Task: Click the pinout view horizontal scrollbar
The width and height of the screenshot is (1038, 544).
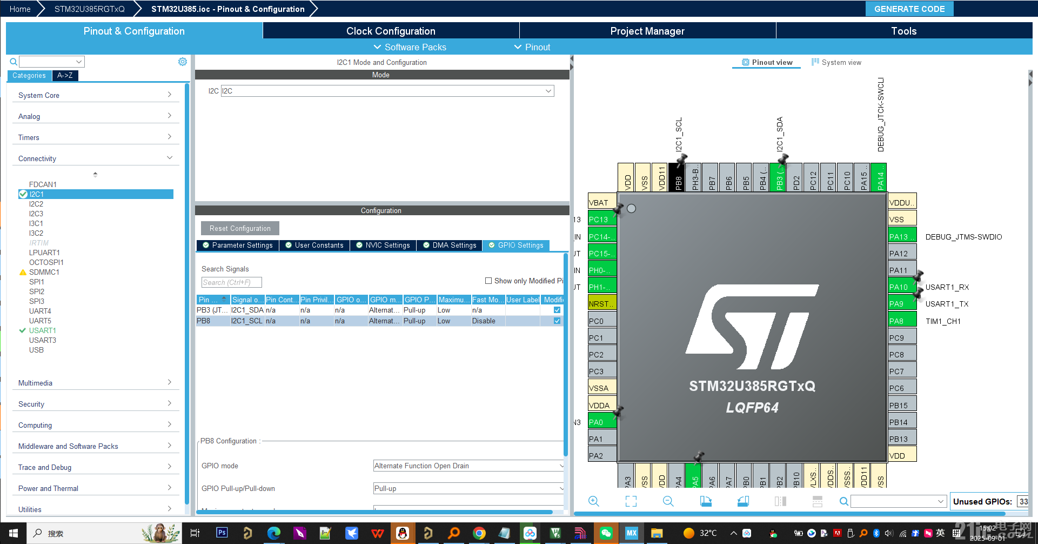Action: pos(789,513)
